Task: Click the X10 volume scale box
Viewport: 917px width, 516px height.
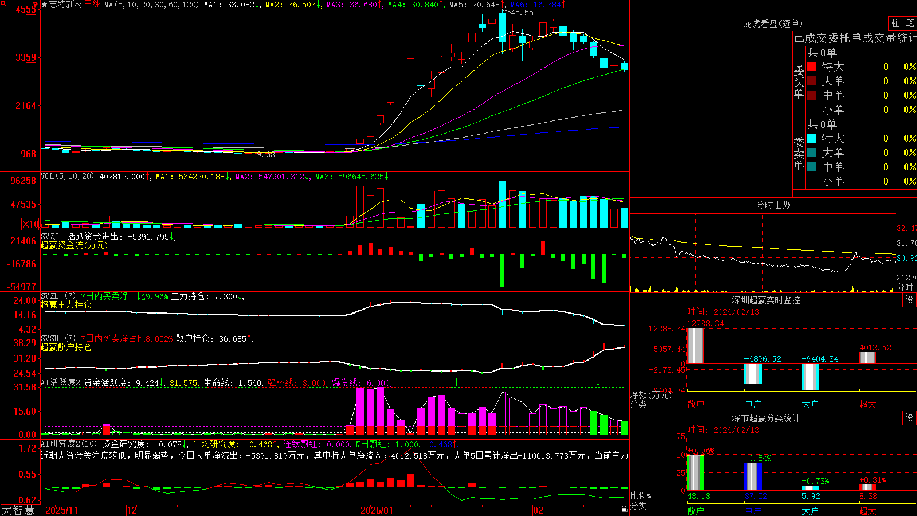Action: click(30, 224)
